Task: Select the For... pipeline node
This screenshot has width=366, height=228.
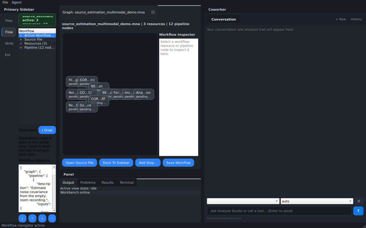Action: [117, 94]
